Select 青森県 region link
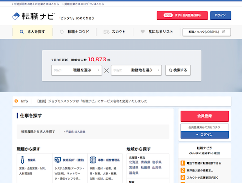242x183 pixels. point(145,162)
